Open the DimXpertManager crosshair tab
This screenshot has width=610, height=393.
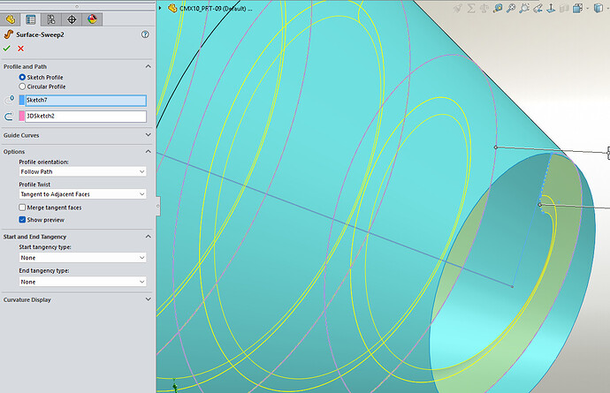click(72, 19)
